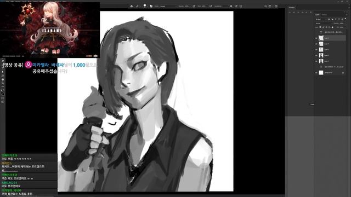The width and height of the screenshot is (351, 197).
Task: Toggle pressure for size icon
Action: 236,6
